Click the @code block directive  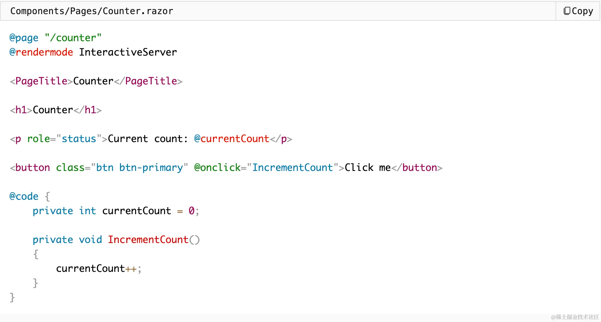(24, 196)
